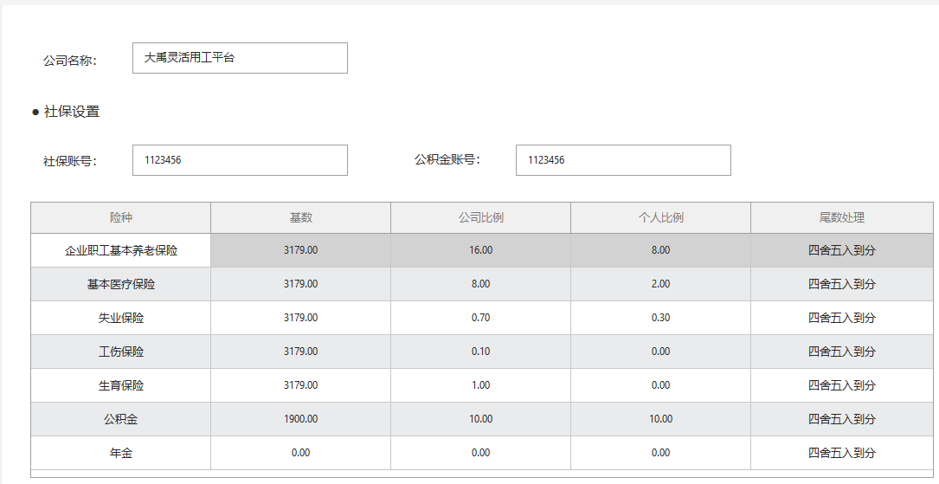Viewport: 939px width, 484px height.
Task: Select the 险种 column header
Action: (x=121, y=217)
